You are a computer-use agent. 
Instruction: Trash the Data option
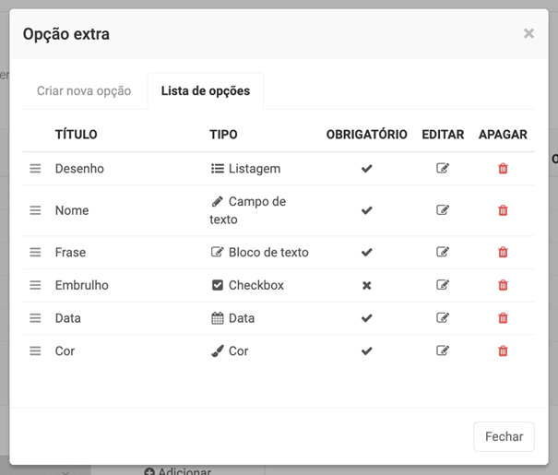coord(503,318)
